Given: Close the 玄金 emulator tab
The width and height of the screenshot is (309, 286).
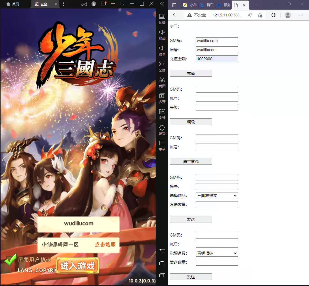Looking at the screenshot, I should (x=56, y=4).
